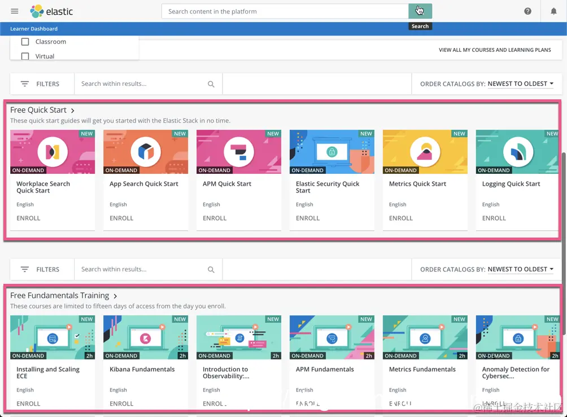
Task: Click the Logging Quick Start title
Action: (x=511, y=183)
